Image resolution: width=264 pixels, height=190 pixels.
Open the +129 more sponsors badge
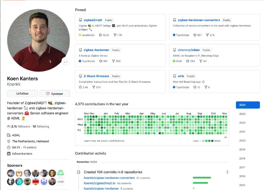click(61, 181)
